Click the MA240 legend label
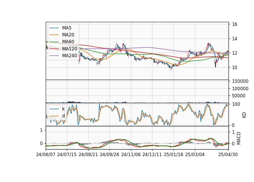The width and height of the screenshot is (254, 182). 70,56
